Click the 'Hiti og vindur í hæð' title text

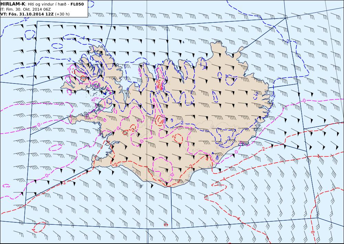click(47, 4)
